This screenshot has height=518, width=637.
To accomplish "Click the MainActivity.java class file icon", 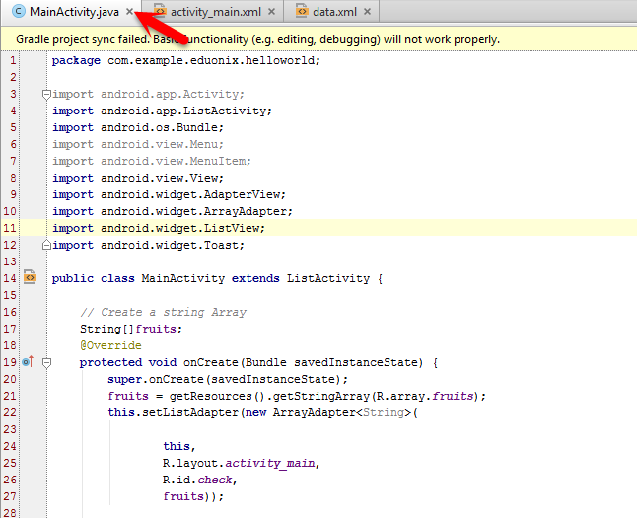I will pos(19,12).
